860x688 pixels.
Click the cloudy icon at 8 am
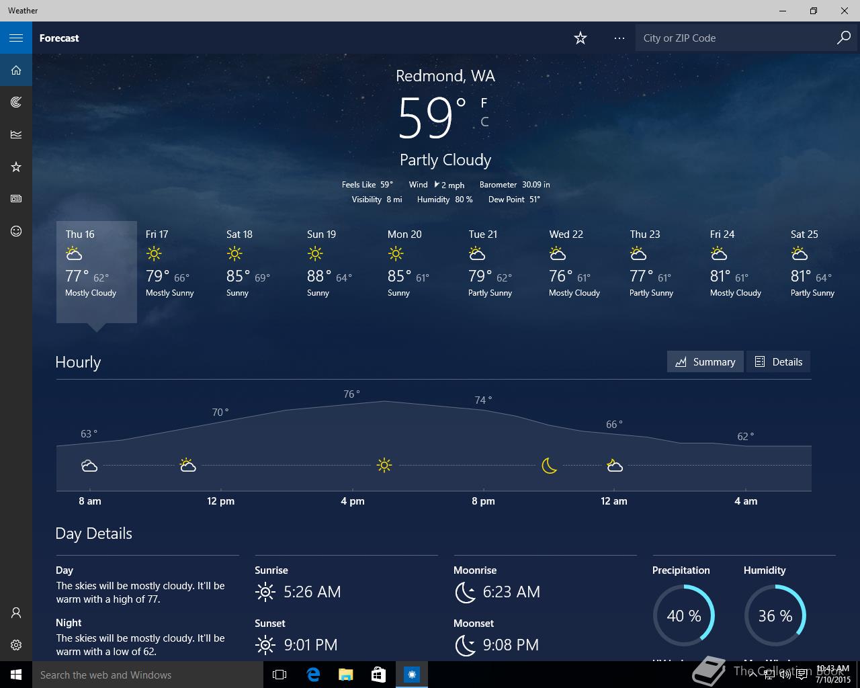(x=89, y=466)
